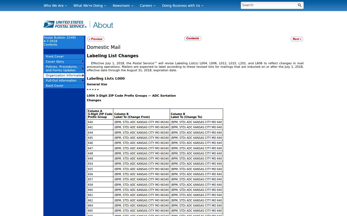Click the Label To (Change To) header

coord(196,114)
